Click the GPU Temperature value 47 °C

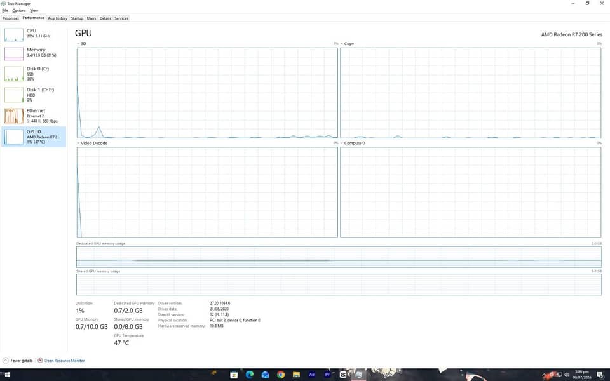[x=121, y=343]
